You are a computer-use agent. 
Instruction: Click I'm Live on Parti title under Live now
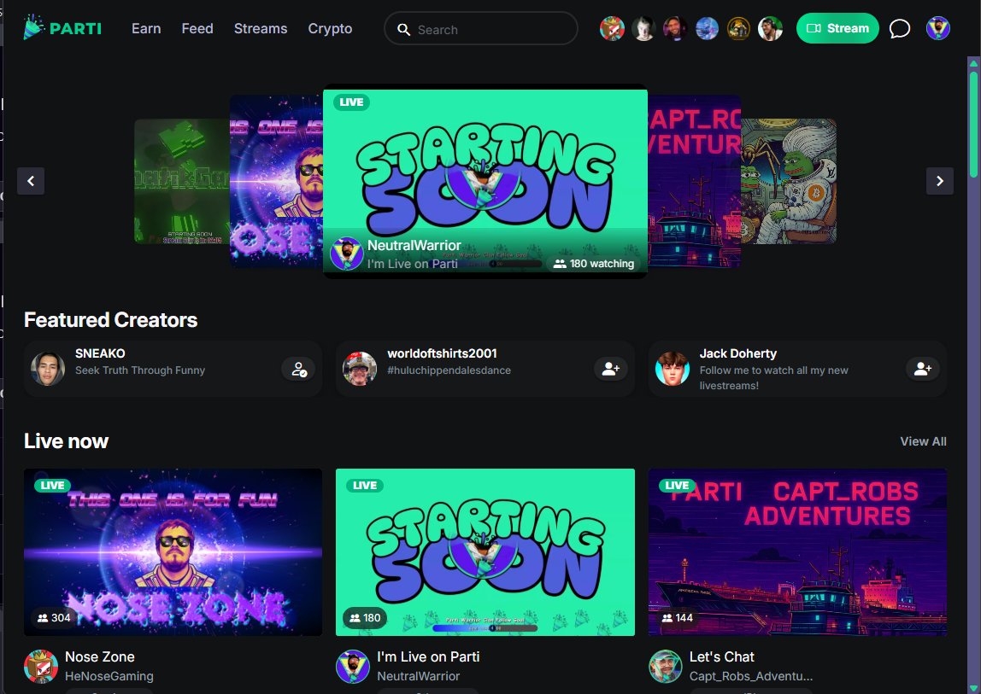(428, 656)
